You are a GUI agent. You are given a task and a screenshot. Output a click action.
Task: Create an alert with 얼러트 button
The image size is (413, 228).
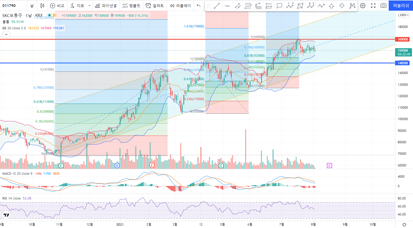pos(155,6)
